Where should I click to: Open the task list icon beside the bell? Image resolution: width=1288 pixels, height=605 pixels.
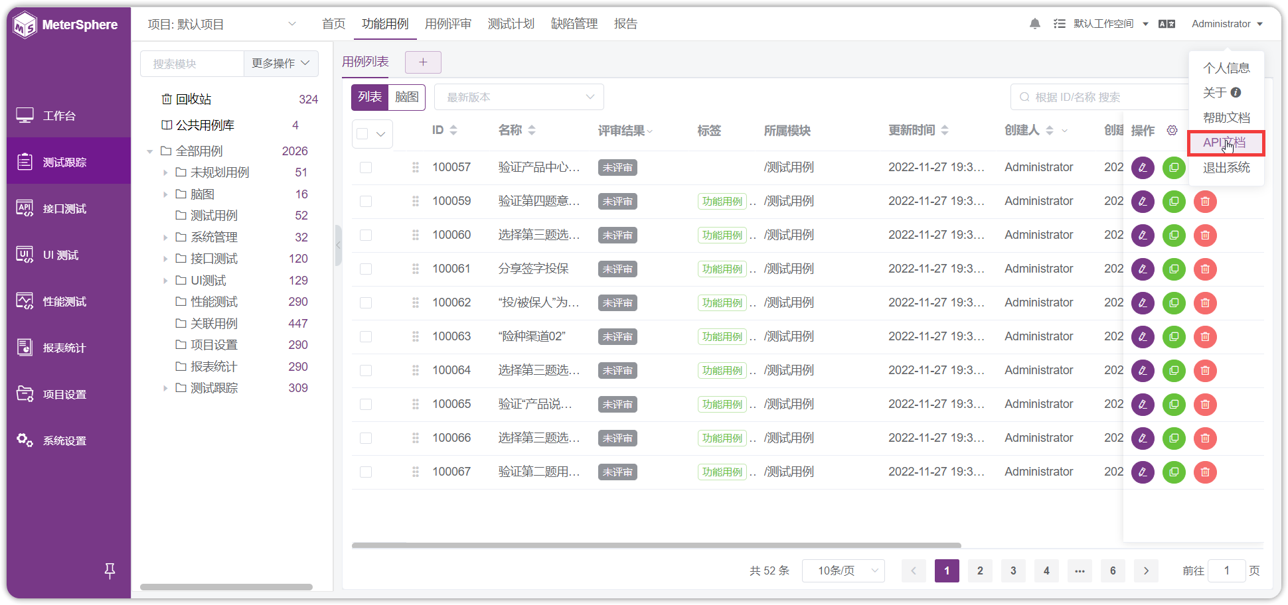tap(1060, 24)
